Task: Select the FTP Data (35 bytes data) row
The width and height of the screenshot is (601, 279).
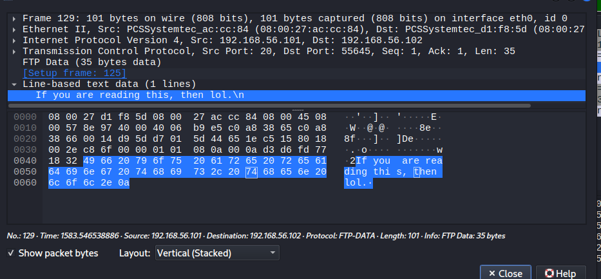Action: click(91, 63)
